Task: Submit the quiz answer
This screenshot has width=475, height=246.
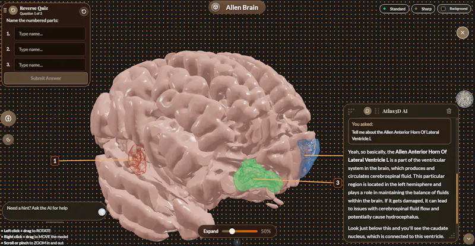Action: pyautogui.click(x=46, y=78)
